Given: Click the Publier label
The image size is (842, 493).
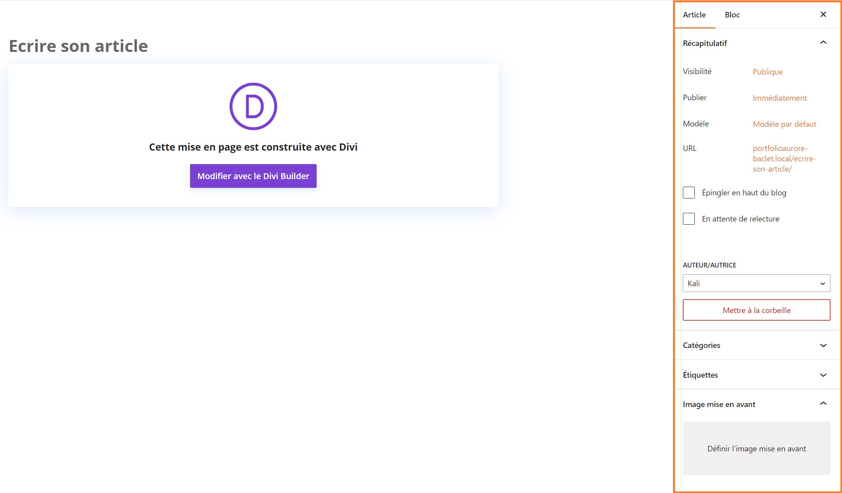Looking at the screenshot, I should pyautogui.click(x=695, y=97).
